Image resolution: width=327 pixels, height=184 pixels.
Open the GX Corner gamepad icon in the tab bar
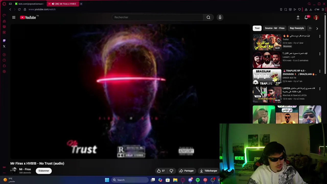pos(10,4)
